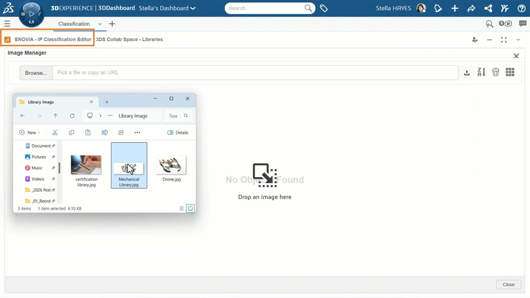Viewport: 530px width, 298px height.
Task: Click the Close button at bottom right
Action: click(x=508, y=285)
